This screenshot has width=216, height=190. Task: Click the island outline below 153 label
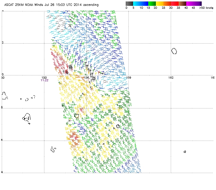pyautogui.click(x=53, y=150)
